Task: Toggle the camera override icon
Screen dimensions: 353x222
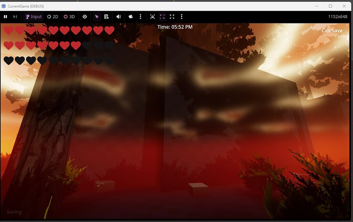Action: click(131, 17)
